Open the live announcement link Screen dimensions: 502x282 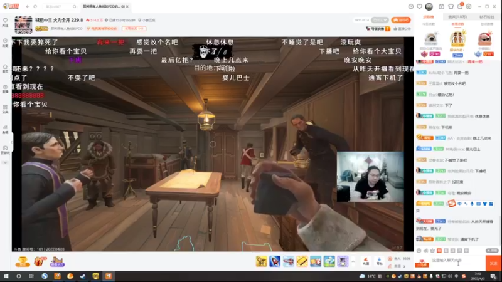[402, 29]
